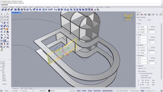This screenshot has width=163, height=92.
Task: Toggle the Near osnap checkbox
Action: 1,63
